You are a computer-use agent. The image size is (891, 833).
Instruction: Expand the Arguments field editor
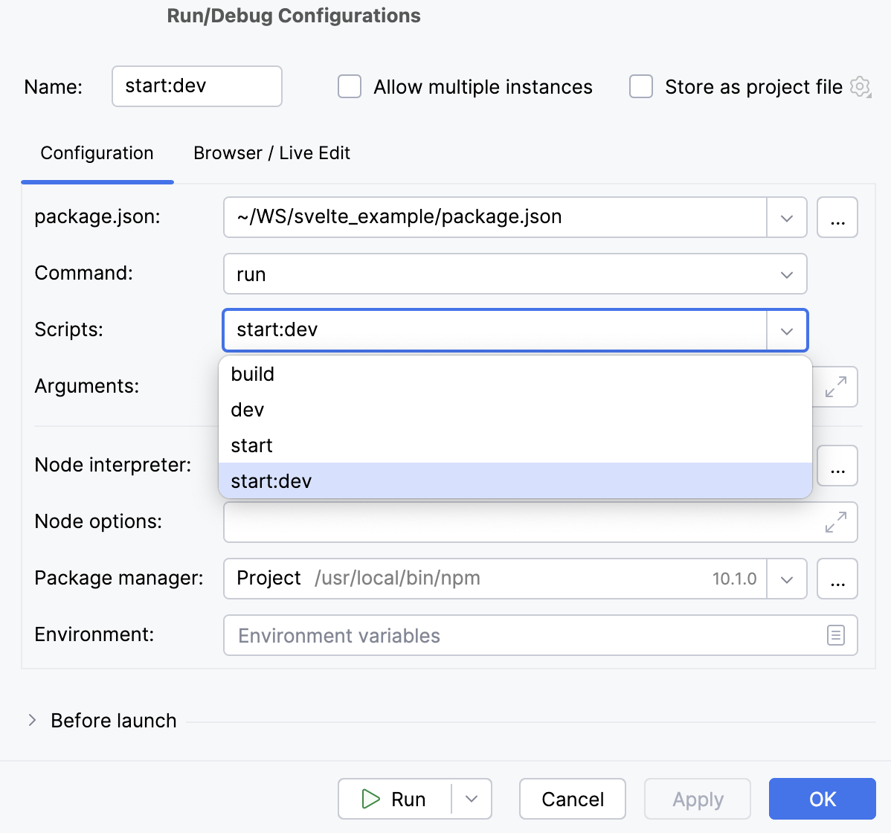click(x=838, y=387)
